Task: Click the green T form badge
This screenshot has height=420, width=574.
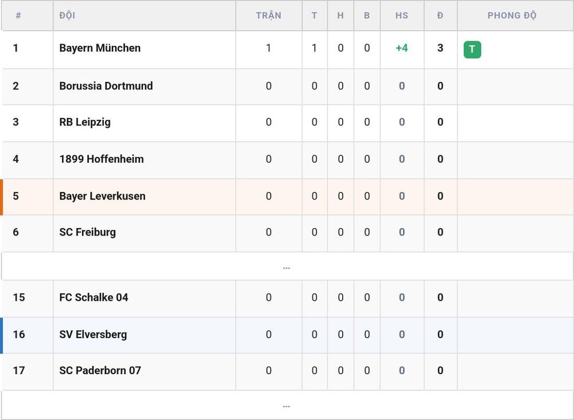Action: [x=472, y=49]
